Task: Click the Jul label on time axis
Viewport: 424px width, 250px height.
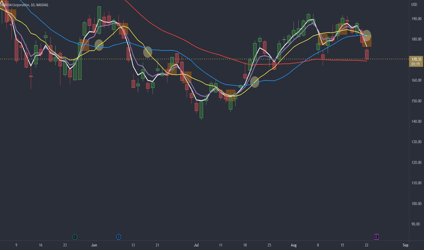Action: tap(197, 245)
